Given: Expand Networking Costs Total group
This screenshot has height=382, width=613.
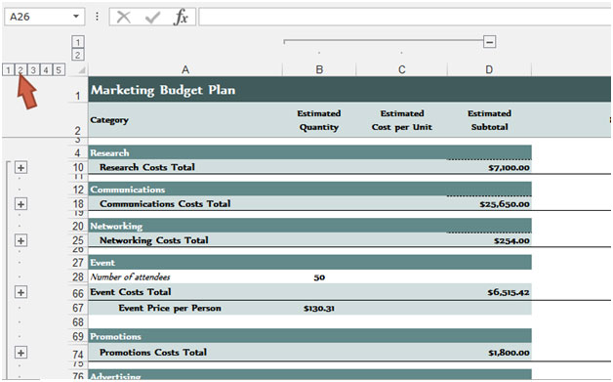Looking at the screenshot, I should (x=20, y=240).
